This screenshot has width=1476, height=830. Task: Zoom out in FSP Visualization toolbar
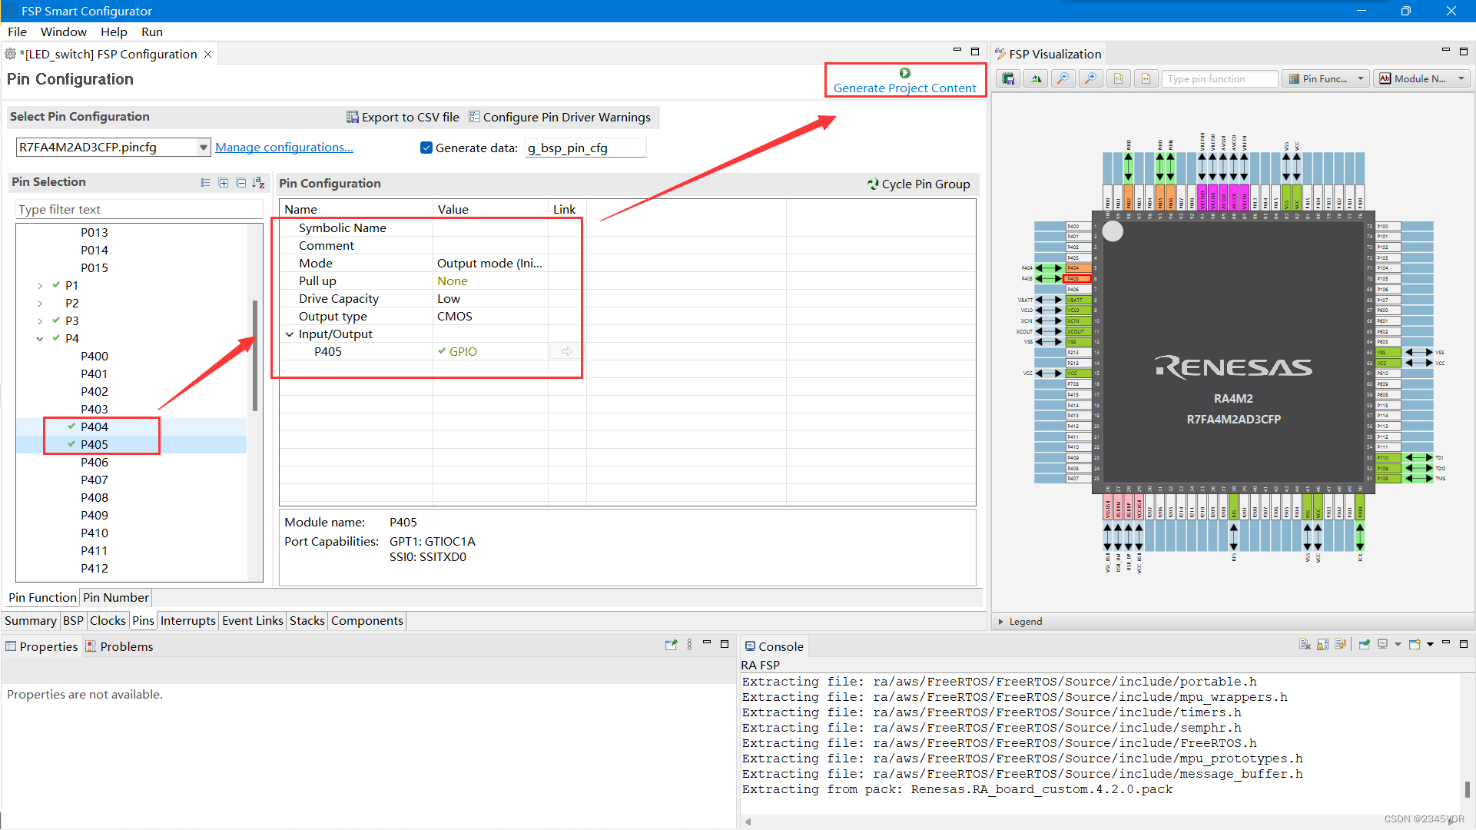(x=1063, y=78)
